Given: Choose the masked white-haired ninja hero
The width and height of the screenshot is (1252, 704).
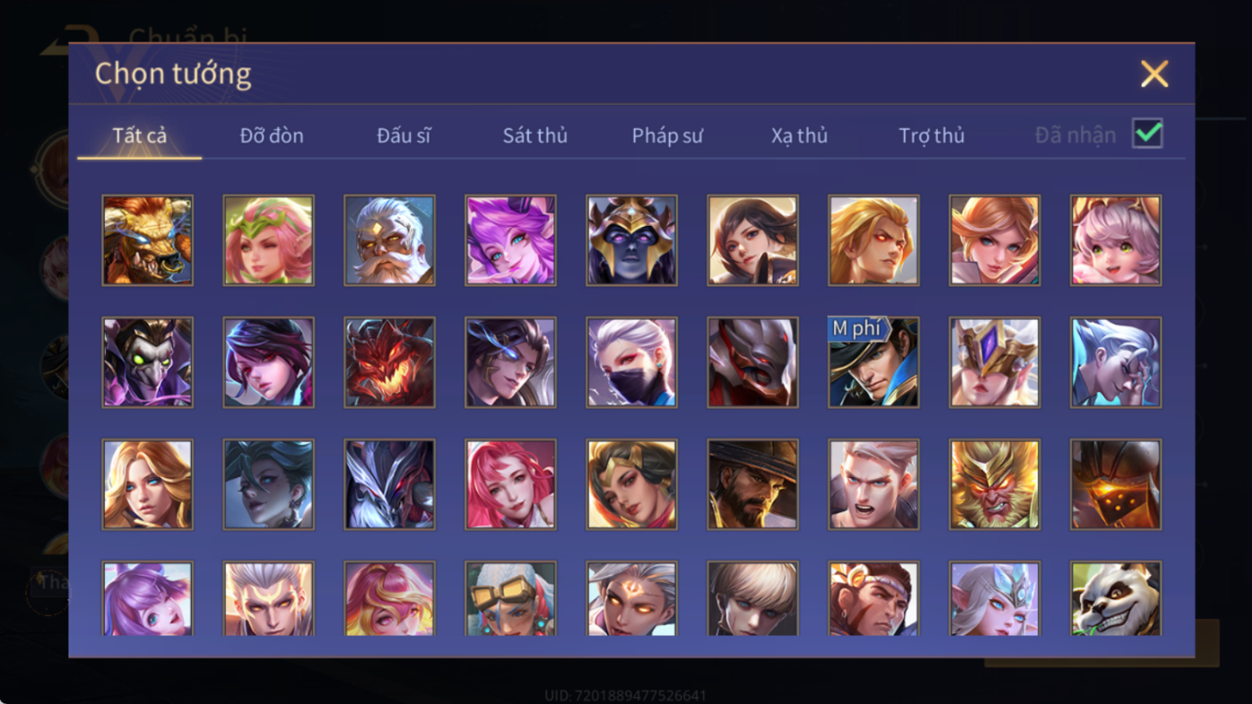Looking at the screenshot, I should tap(631, 362).
